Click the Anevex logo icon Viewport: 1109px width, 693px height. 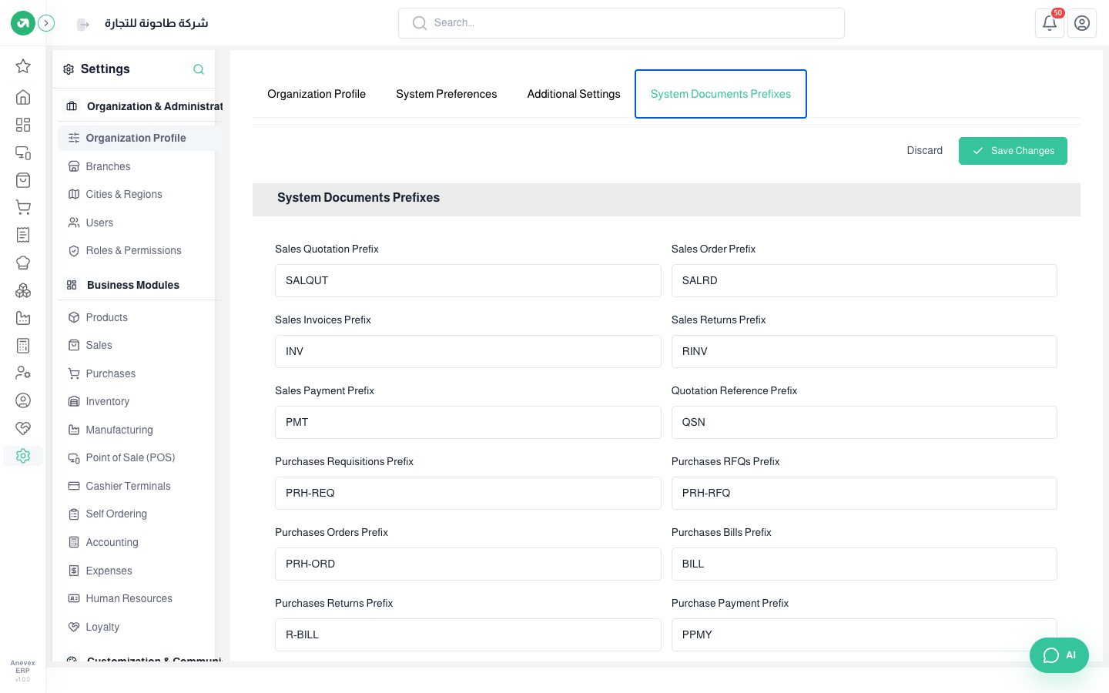click(x=23, y=23)
